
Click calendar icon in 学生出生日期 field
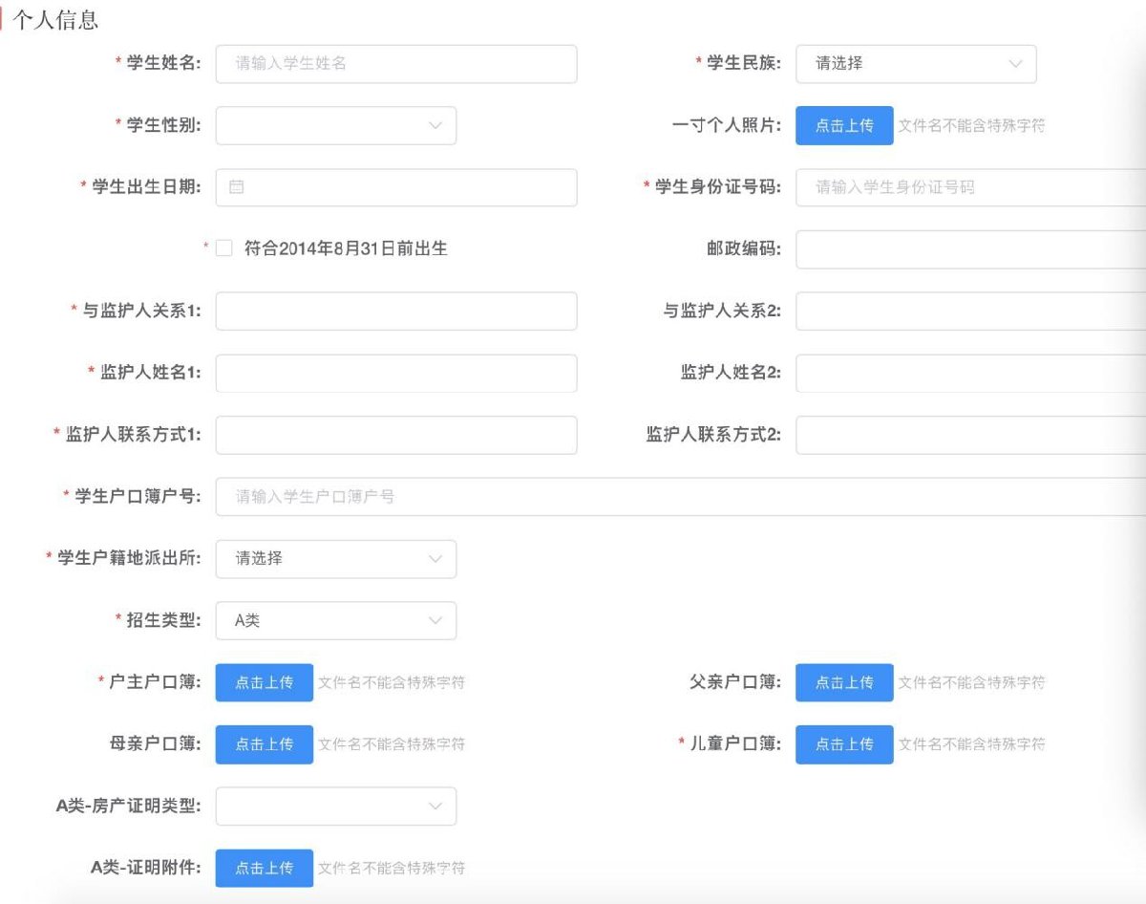tap(237, 187)
